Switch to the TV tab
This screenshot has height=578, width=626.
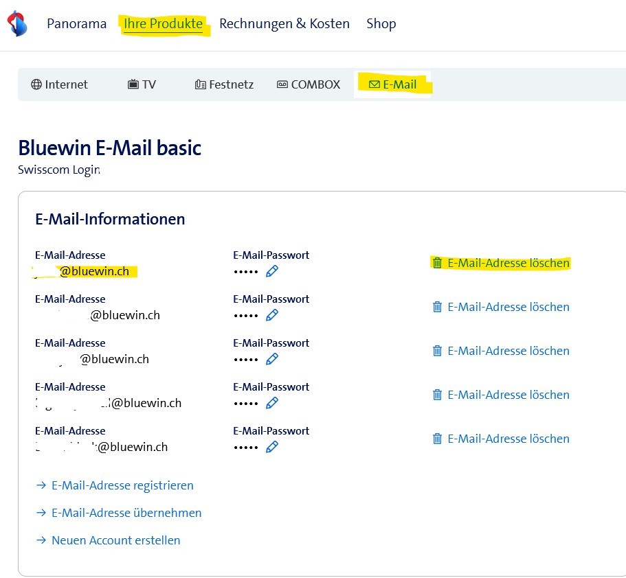[142, 84]
